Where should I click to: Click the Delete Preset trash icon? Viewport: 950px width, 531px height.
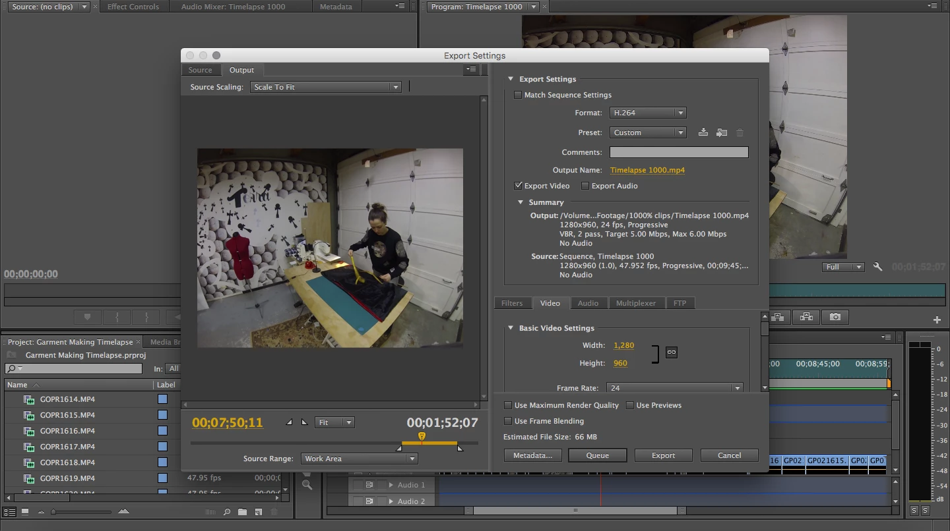click(x=740, y=132)
